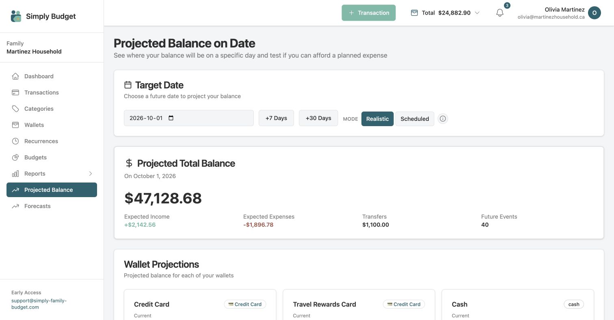Click the Dashboard home icon
The height and width of the screenshot is (320, 614).
point(15,76)
